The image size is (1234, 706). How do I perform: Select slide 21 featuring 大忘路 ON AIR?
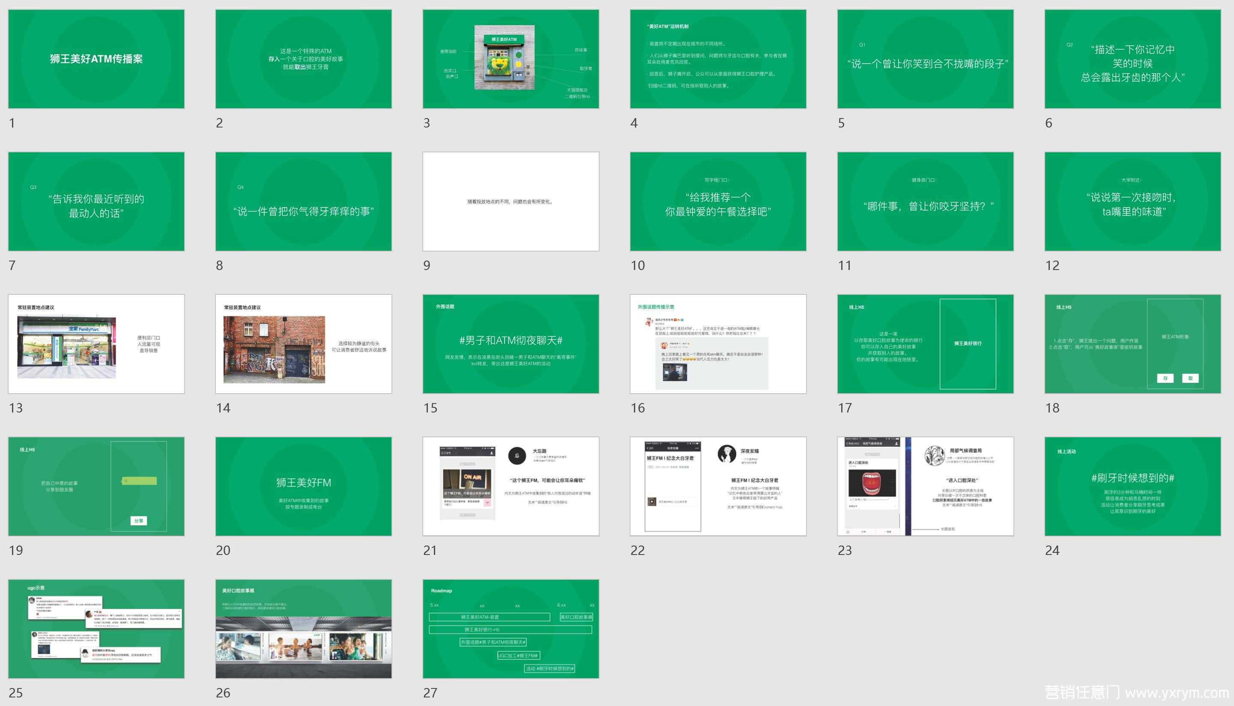click(511, 486)
